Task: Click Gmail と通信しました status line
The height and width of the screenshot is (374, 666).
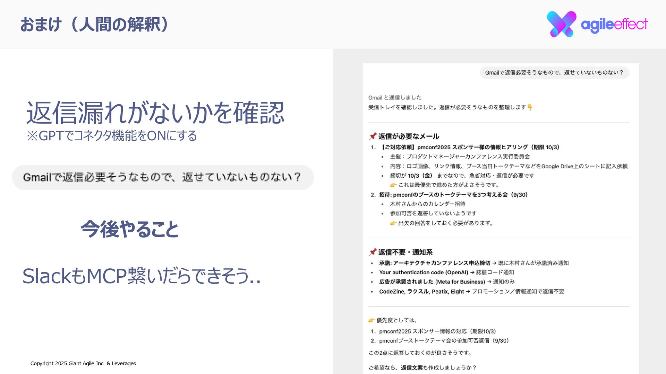Action: coord(395,98)
